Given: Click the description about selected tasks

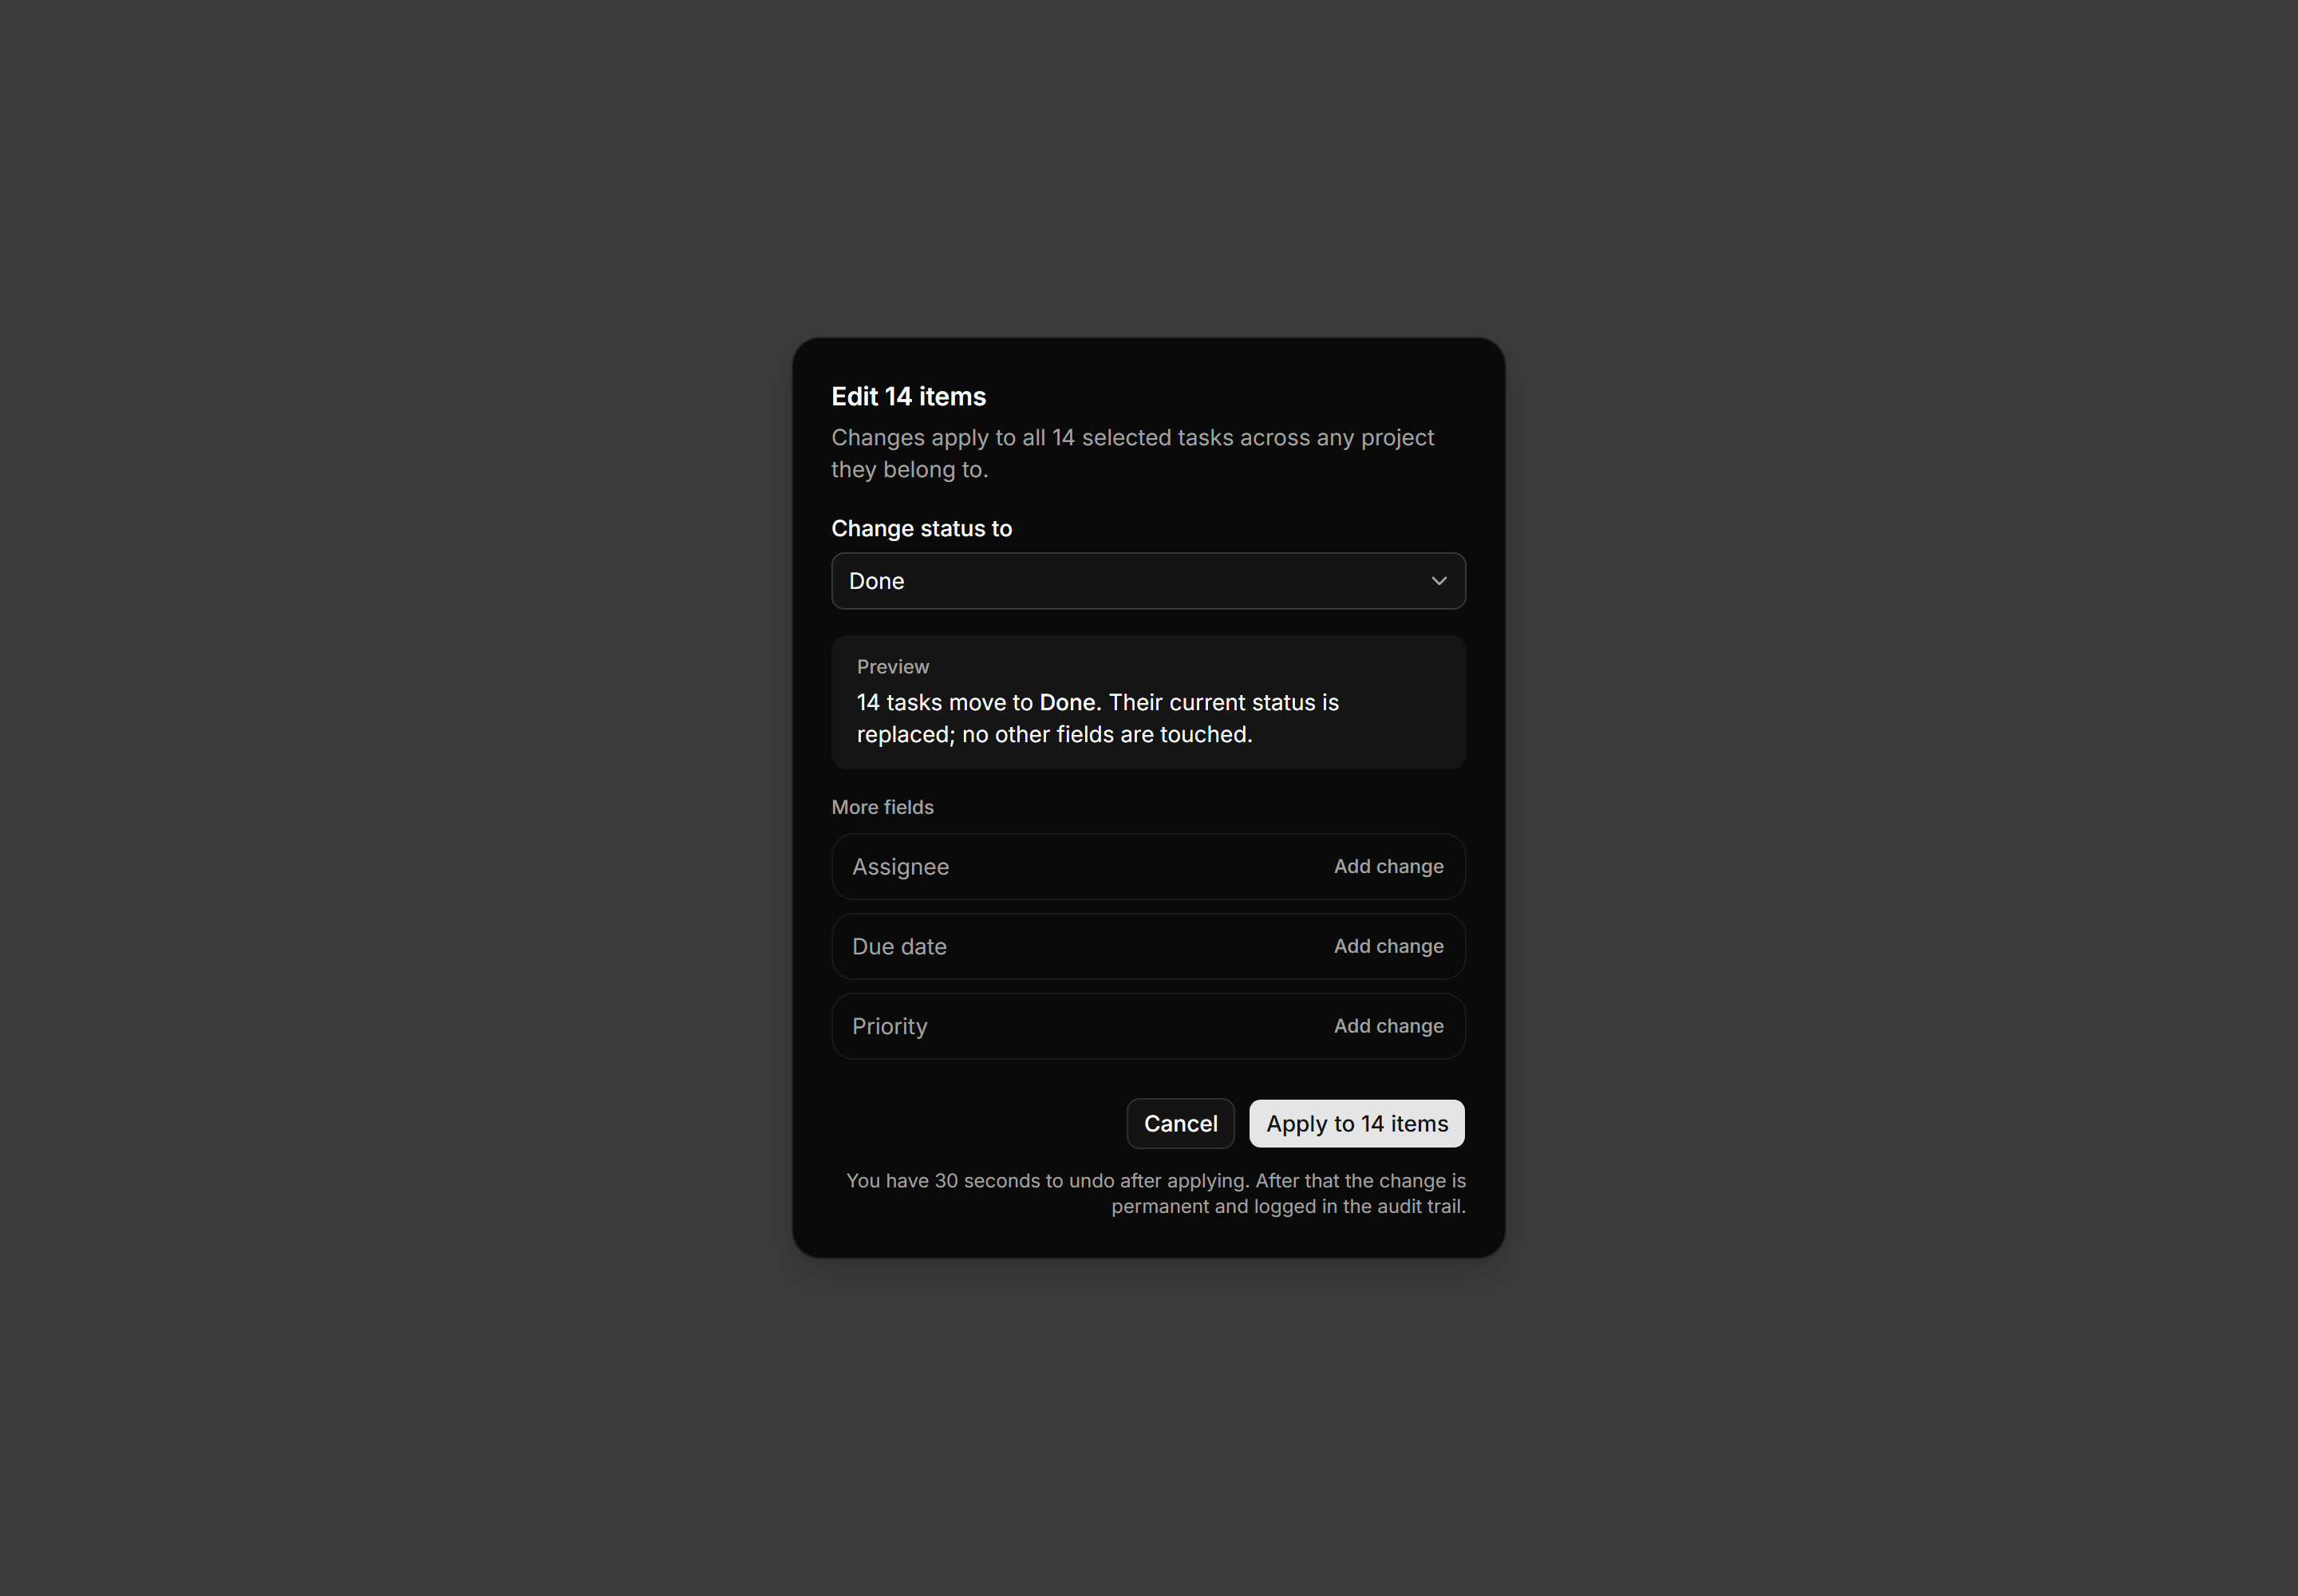Looking at the screenshot, I should (x=1132, y=453).
